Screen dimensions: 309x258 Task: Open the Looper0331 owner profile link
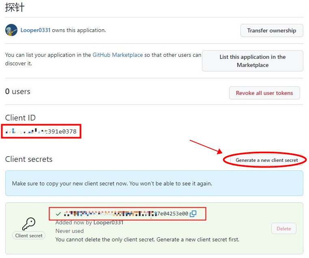point(35,30)
